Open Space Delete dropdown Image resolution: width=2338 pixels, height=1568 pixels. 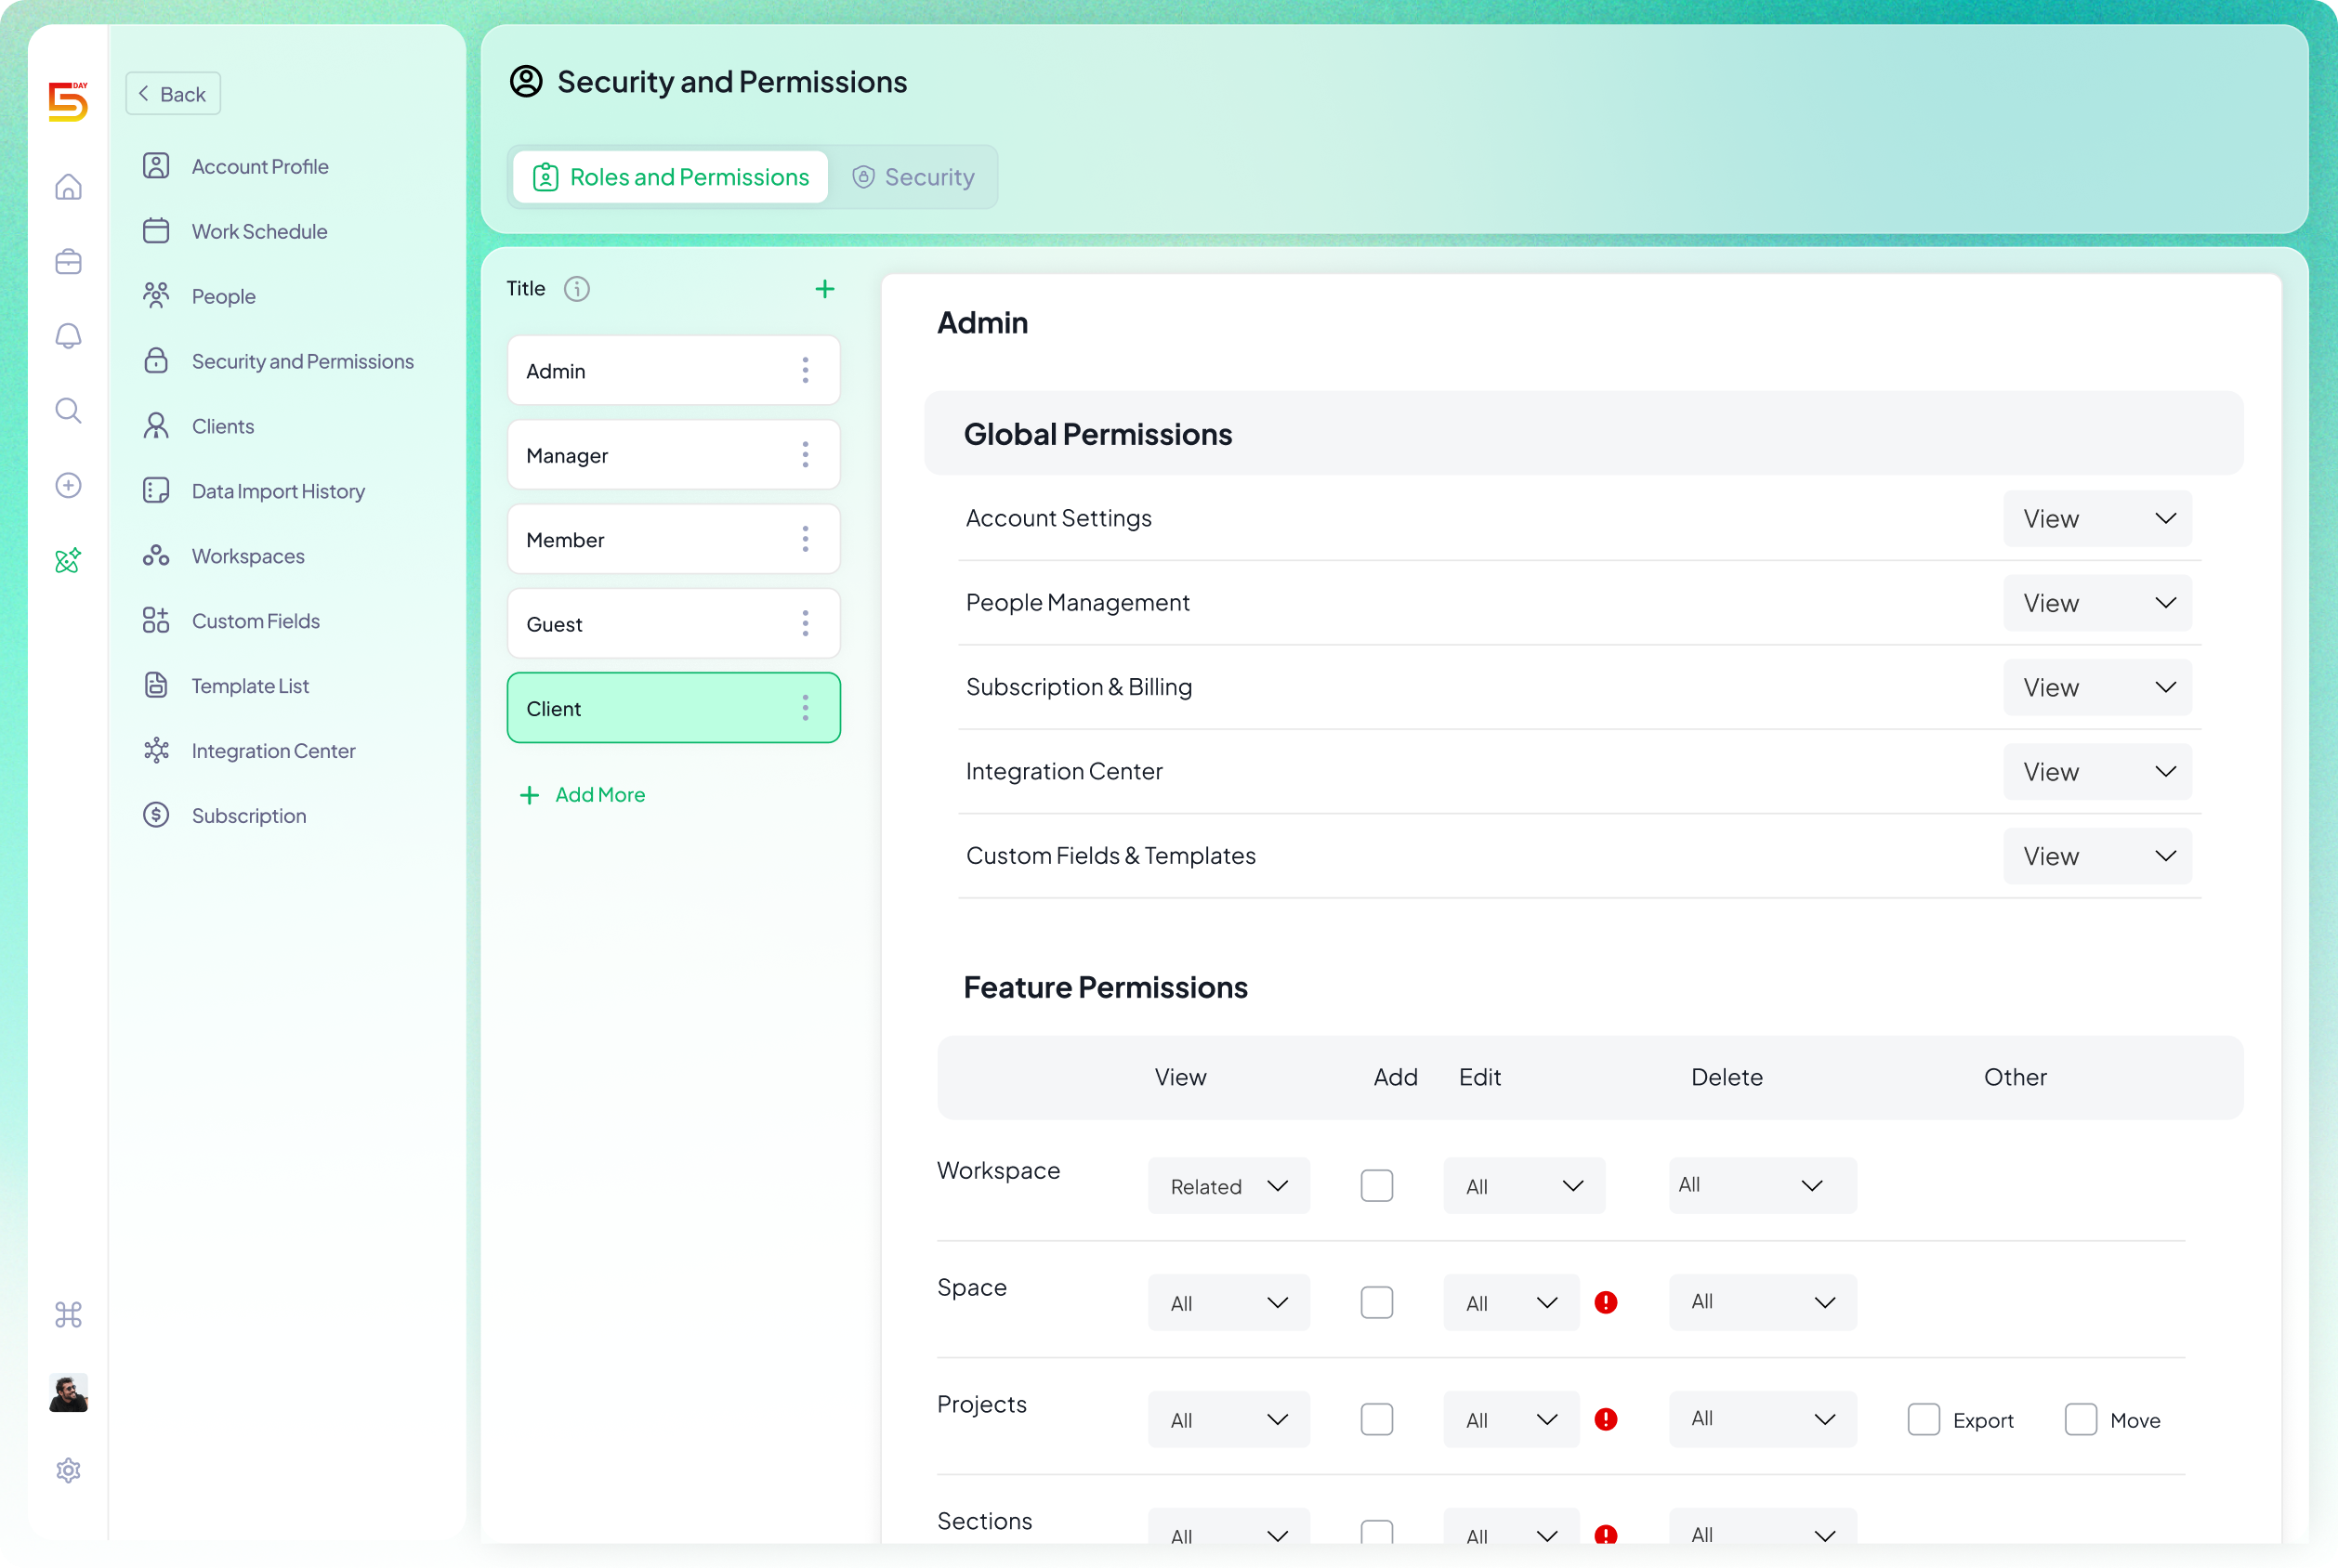pos(1763,1302)
